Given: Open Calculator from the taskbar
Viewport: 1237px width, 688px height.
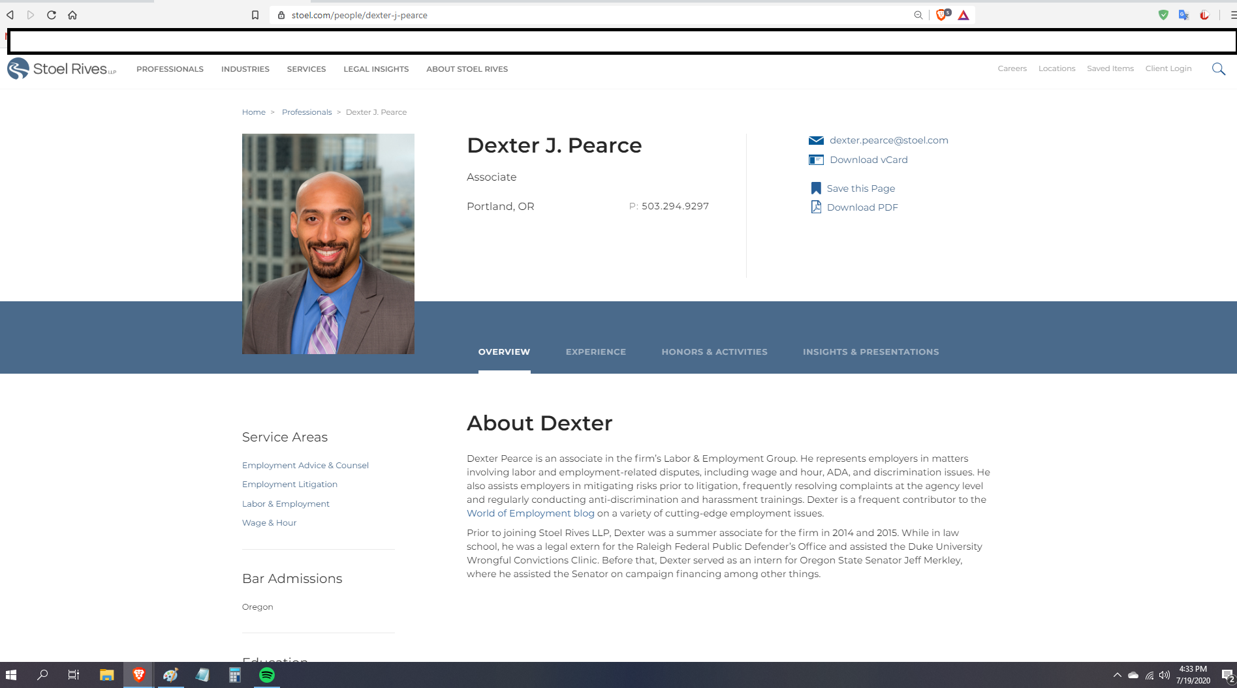Looking at the screenshot, I should tap(235, 675).
